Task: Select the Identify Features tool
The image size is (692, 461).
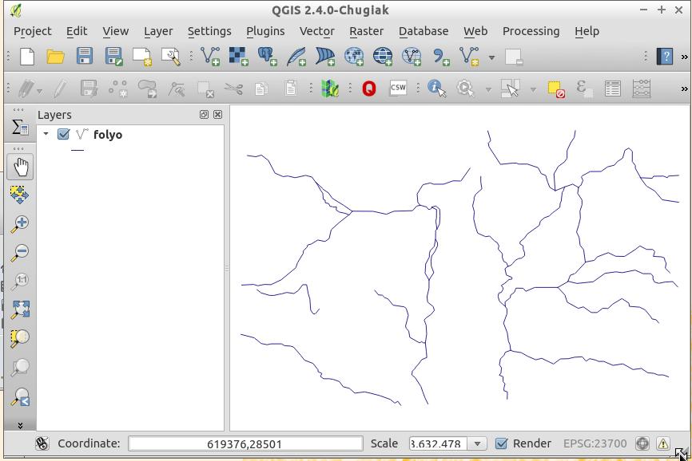Action: (x=436, y=89)
